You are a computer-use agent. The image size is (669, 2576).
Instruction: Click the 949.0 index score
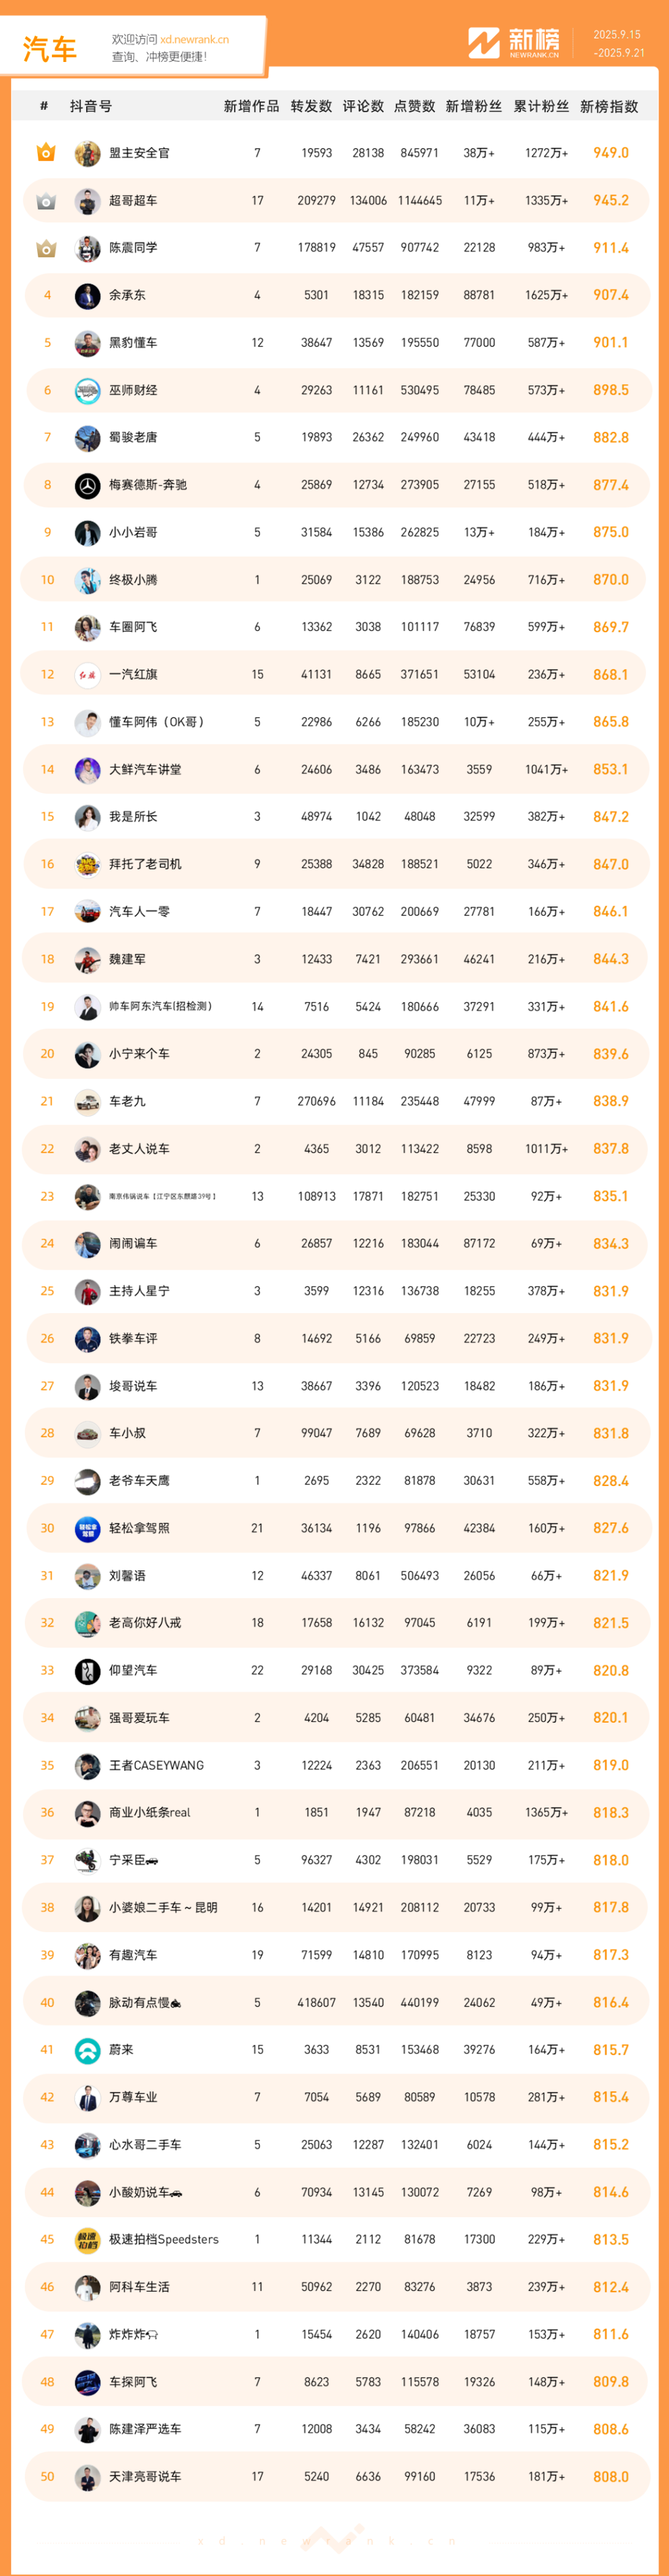click(611, 153)
